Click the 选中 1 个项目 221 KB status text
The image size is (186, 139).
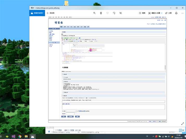tap(72, 130)
